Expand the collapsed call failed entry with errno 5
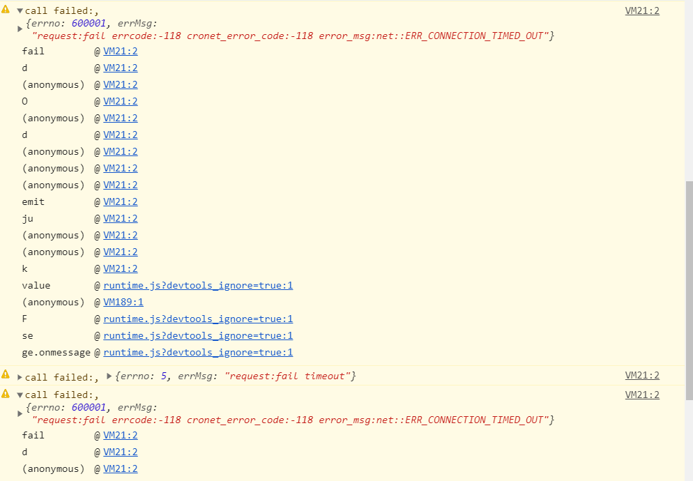The width and height of the screenshot is (693, 481). (x=20, y=378)
